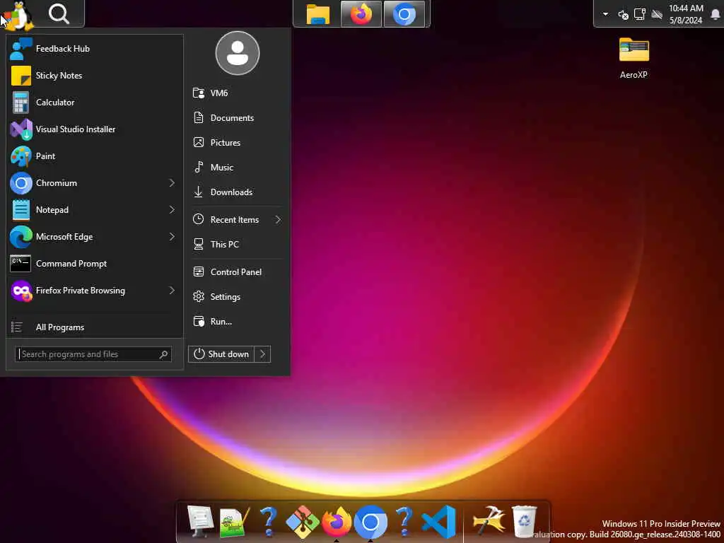This screenshot has height=543, width=724.
Task: Open Pictures folder link
Action: [x=237, y=142]
